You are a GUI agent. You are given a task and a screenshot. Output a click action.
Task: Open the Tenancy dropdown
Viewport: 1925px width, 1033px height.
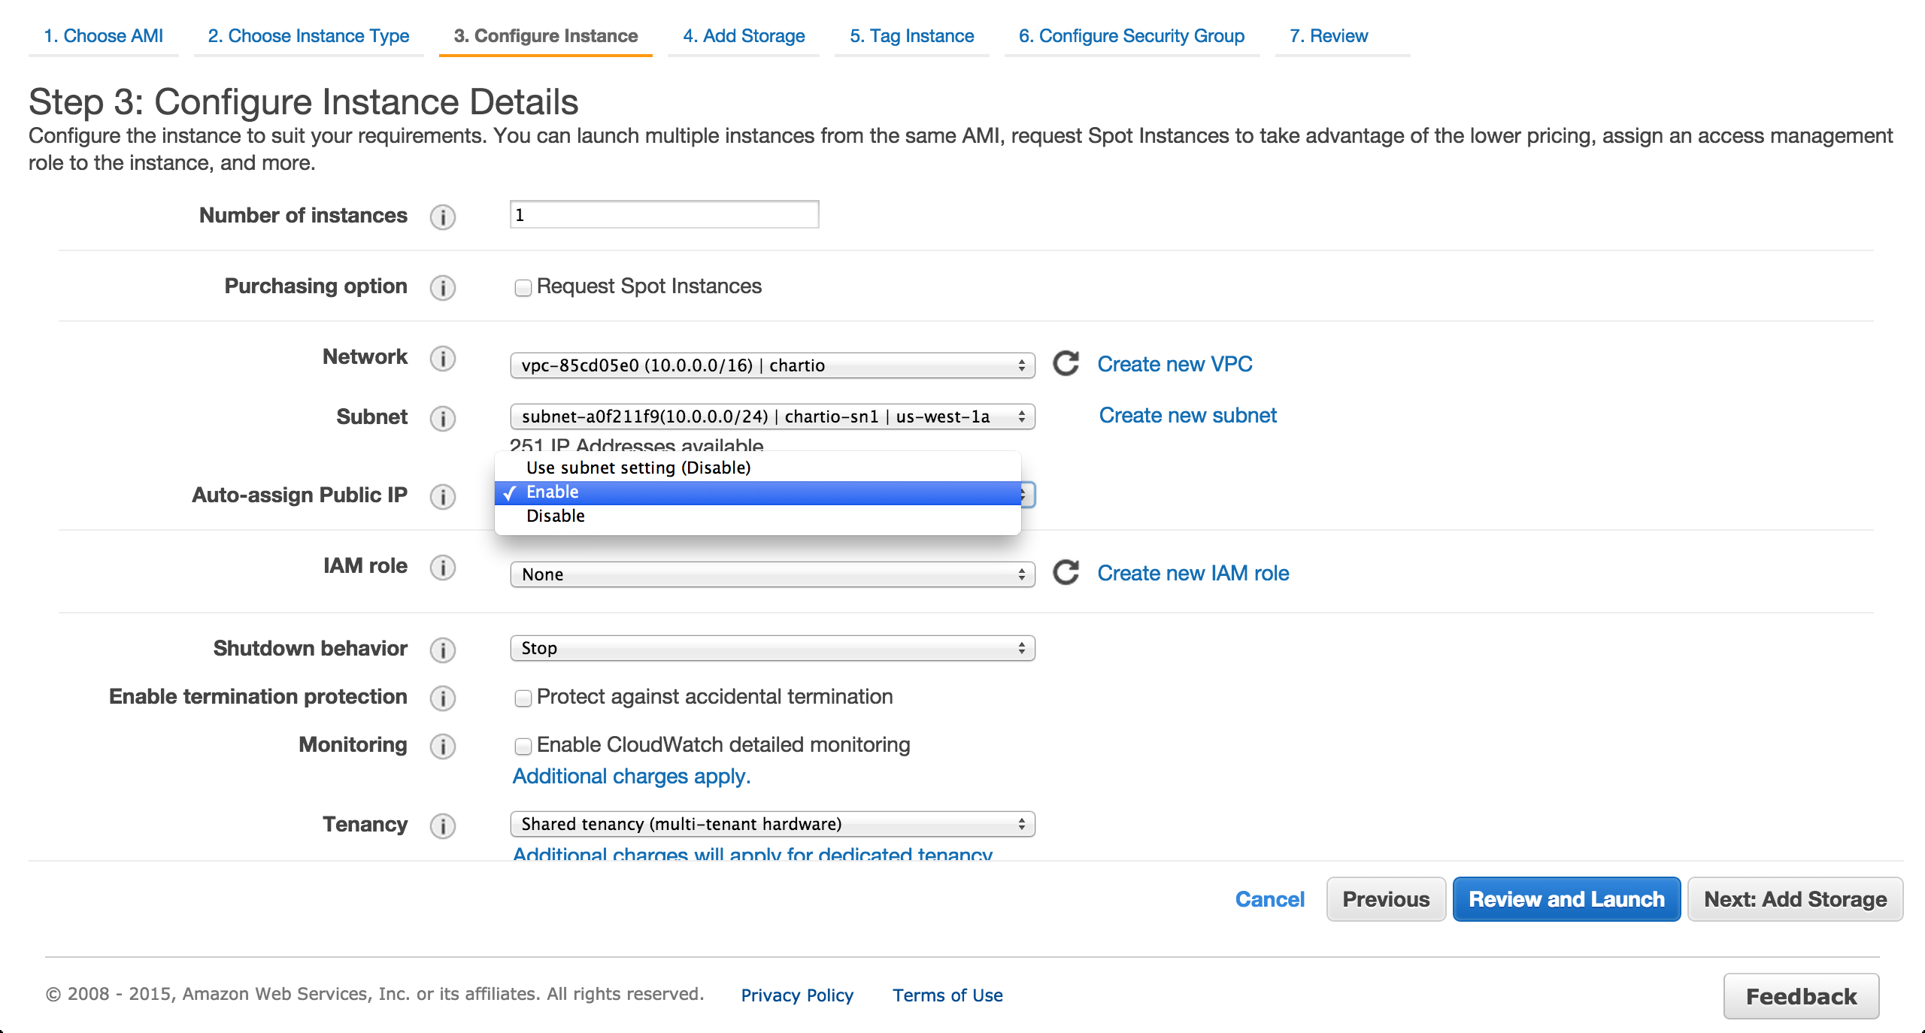pyautogui.click(x=772, y=824)
